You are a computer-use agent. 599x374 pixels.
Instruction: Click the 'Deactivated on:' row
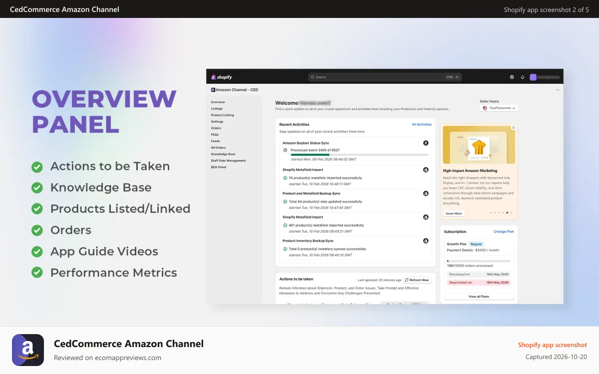pyautogui.click(x=479, y=282)
